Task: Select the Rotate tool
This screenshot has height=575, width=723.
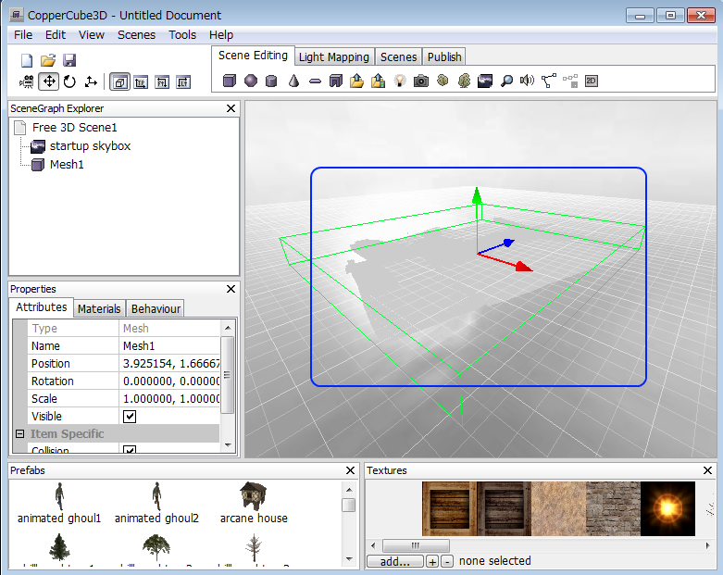Action: click(x=69, y=82)
